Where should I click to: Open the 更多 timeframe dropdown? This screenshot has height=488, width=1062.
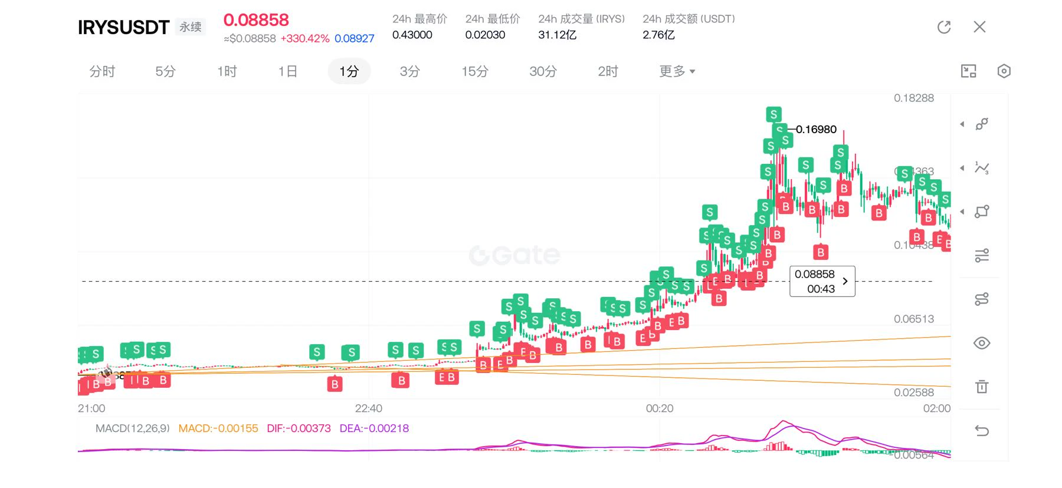[677, 71]
